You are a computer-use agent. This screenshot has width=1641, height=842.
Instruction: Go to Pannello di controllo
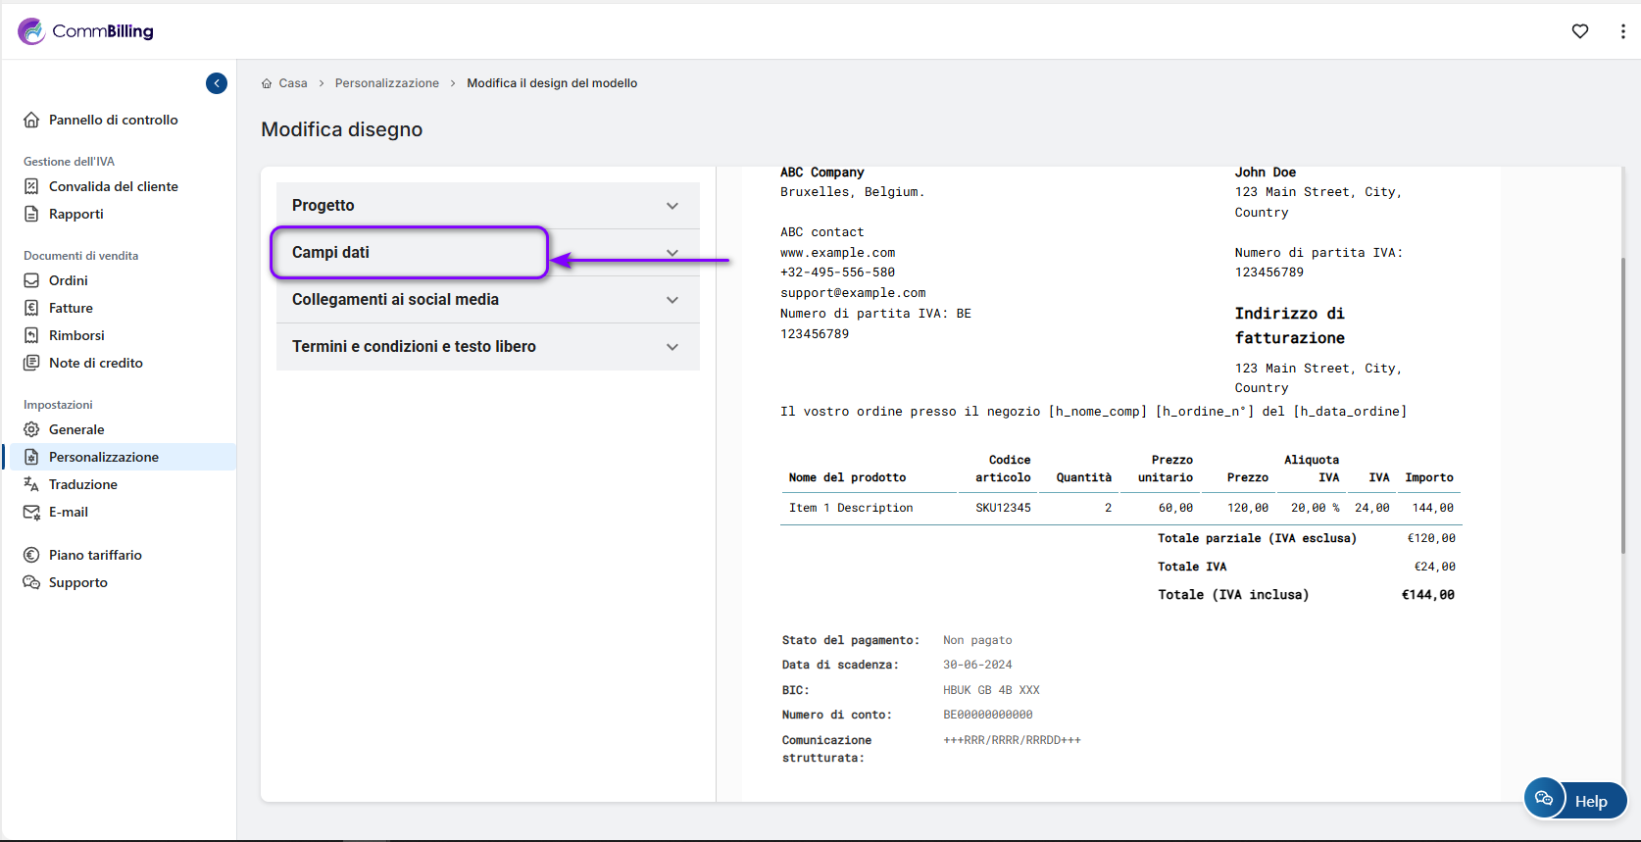[x=114, y=120]
